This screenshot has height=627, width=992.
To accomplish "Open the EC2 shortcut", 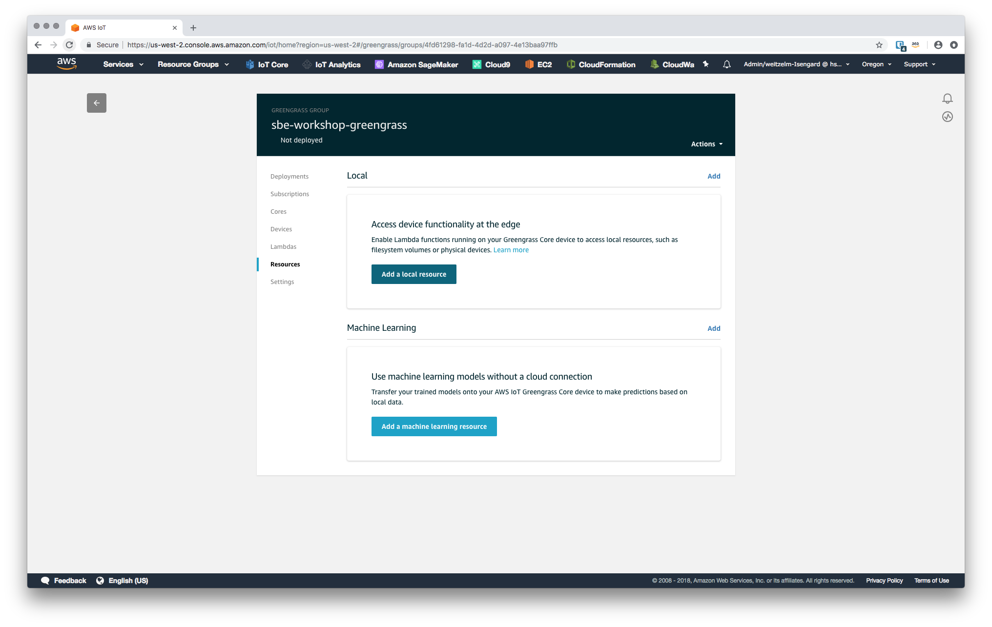I will coord(538,64).
